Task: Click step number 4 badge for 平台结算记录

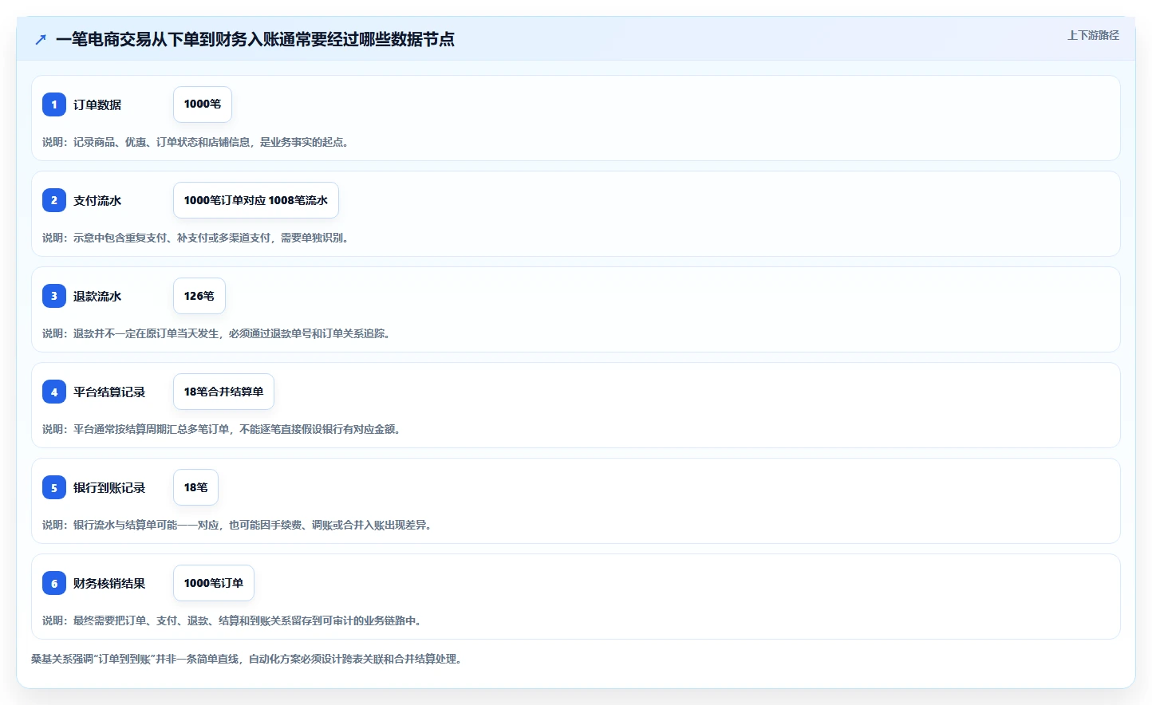Action: click(x=54, y=392)
